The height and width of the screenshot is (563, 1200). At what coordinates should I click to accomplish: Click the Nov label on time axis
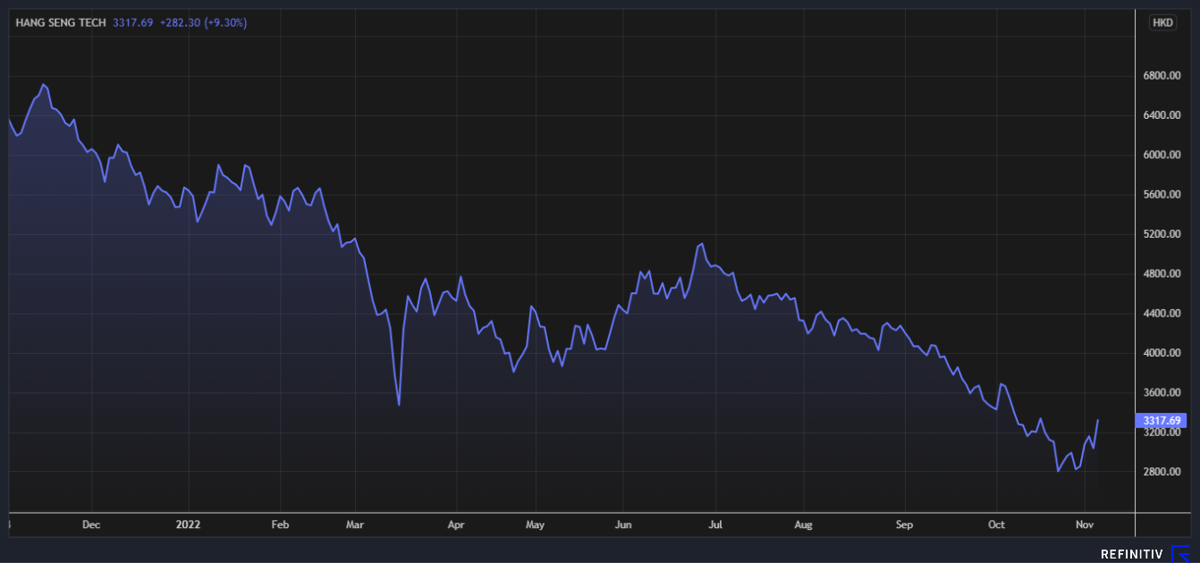pos(1084,525)
